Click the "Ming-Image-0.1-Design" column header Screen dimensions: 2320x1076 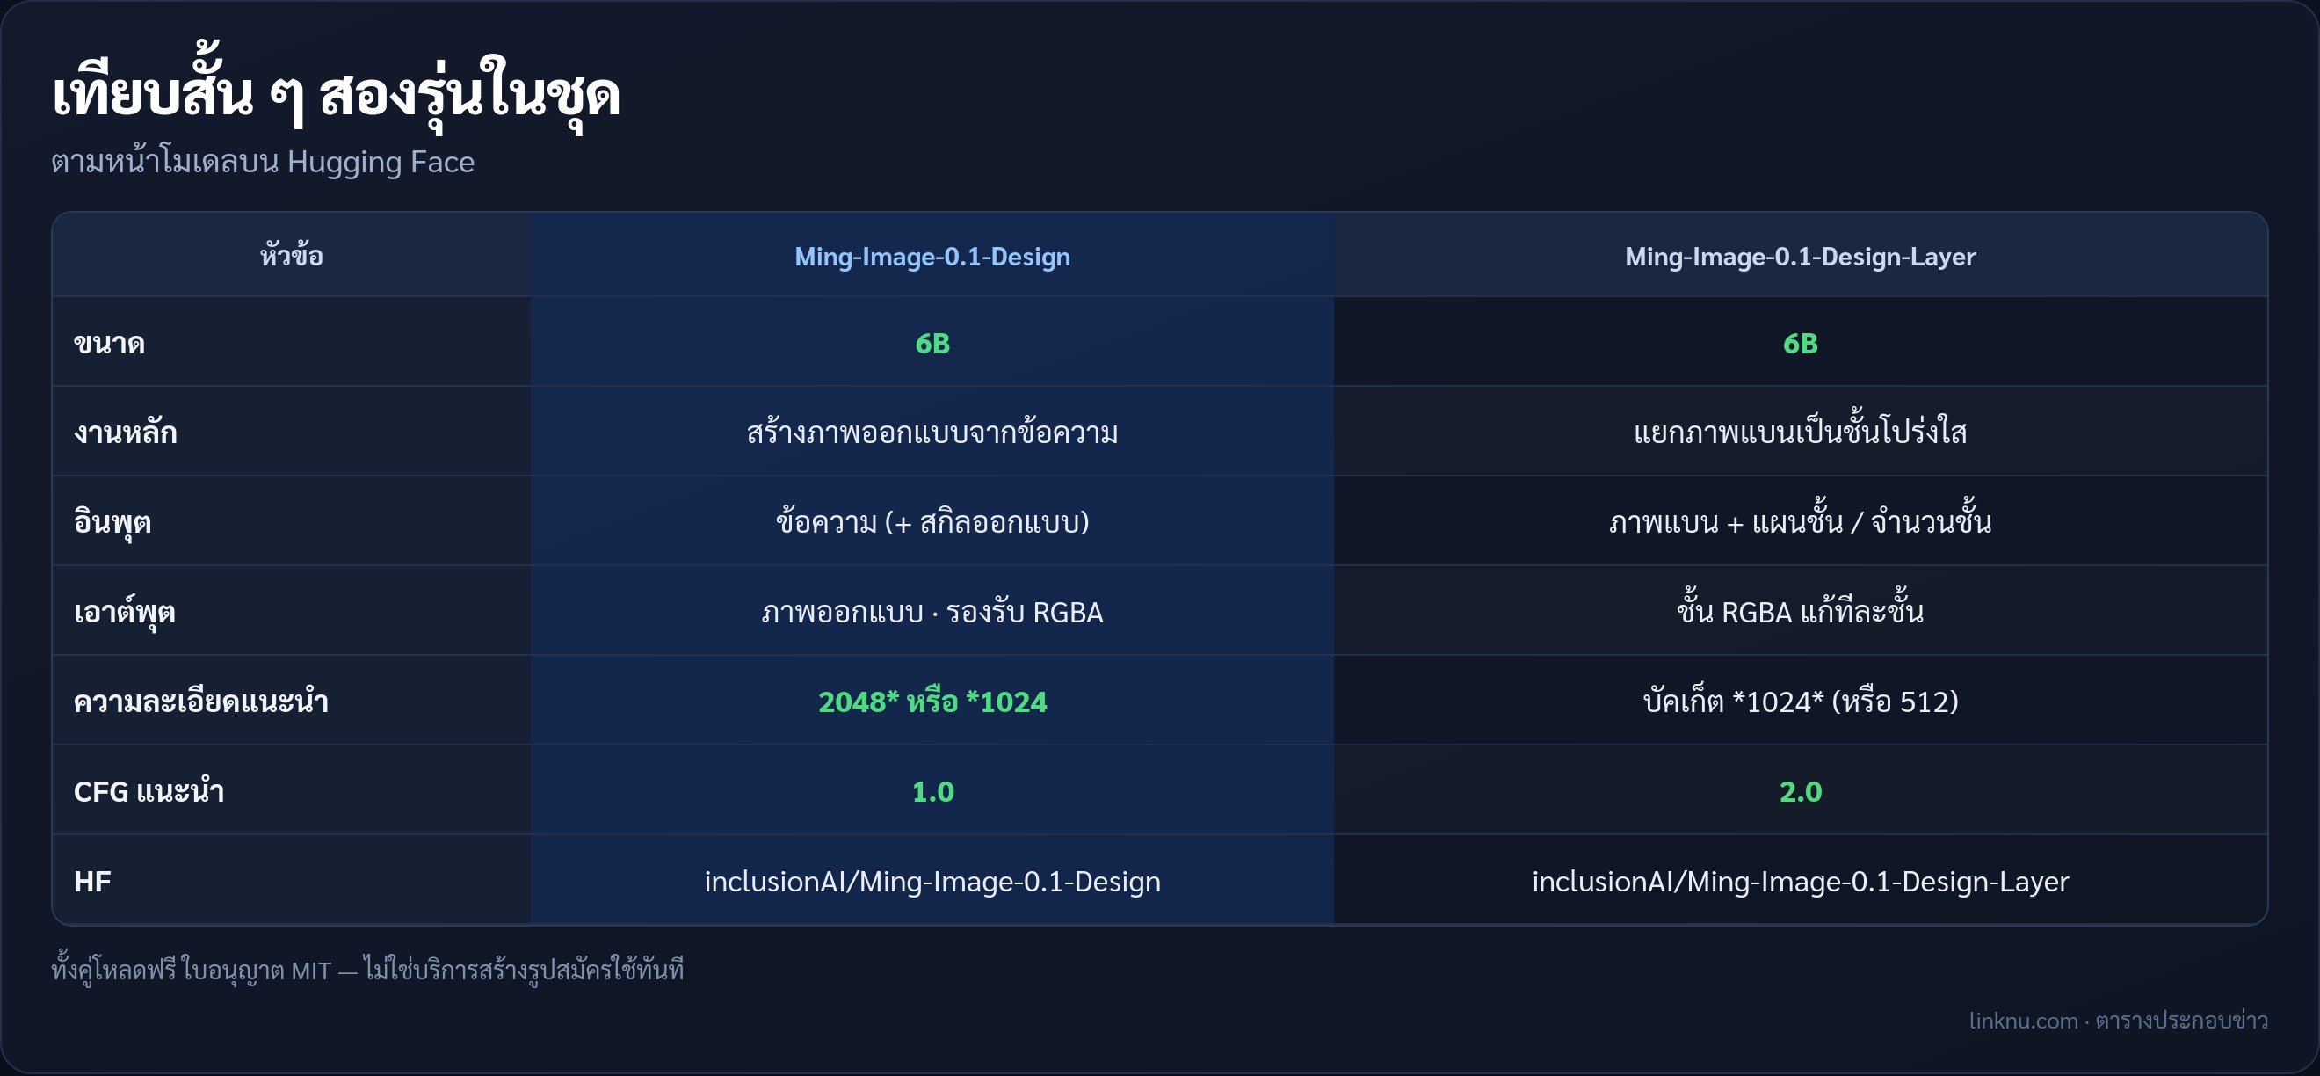pyautogui.click(x=932, y=257)
